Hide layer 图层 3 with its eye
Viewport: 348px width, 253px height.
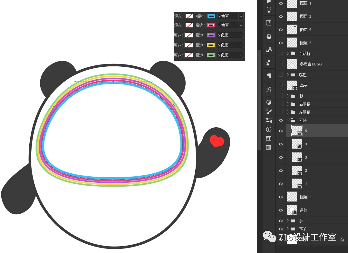click(281, 16)
